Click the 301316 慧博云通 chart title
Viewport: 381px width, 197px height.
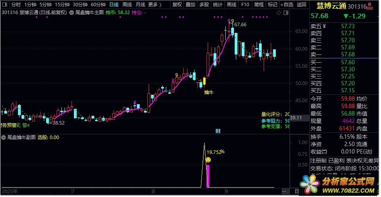(34, 13)
